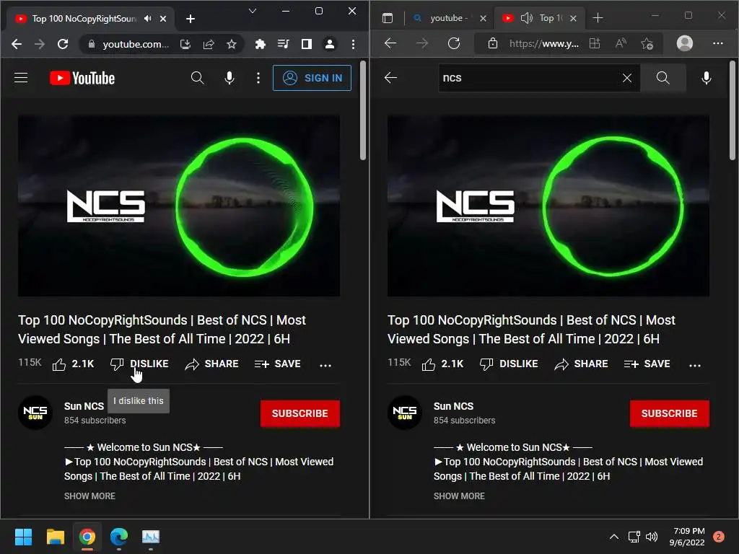Screen dimensions: 739x554
Task: Open Chrome extensions puzzle icon
Action: pos(260,44)
